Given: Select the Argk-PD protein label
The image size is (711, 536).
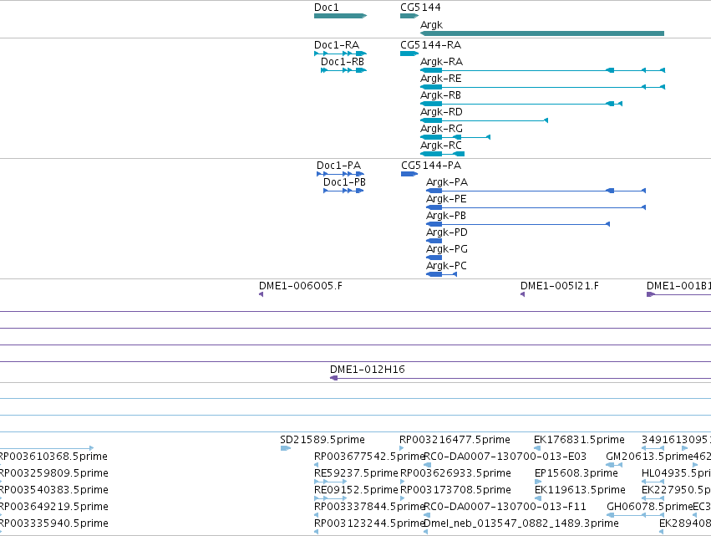Looking at the screenshot, I should 447,232.
